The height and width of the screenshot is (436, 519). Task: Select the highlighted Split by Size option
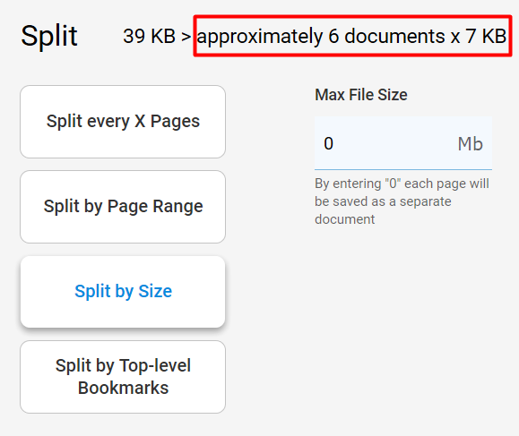click(123, 292)
